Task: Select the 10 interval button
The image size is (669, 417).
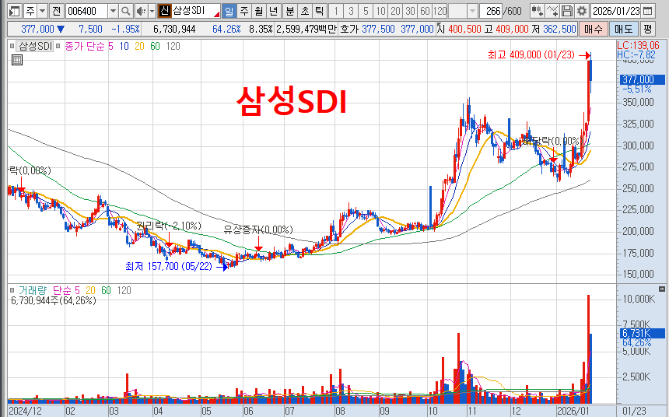Action: point(380,11)
